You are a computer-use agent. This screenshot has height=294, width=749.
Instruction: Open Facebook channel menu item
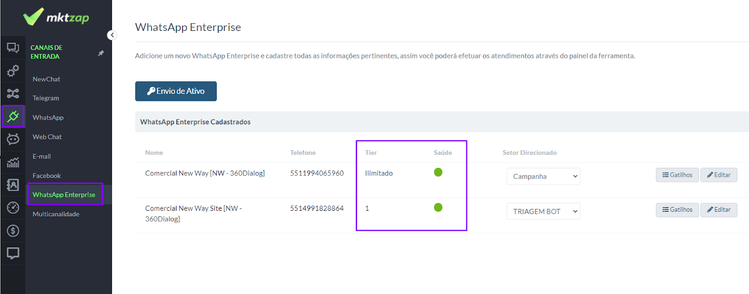tap(47, 176)
